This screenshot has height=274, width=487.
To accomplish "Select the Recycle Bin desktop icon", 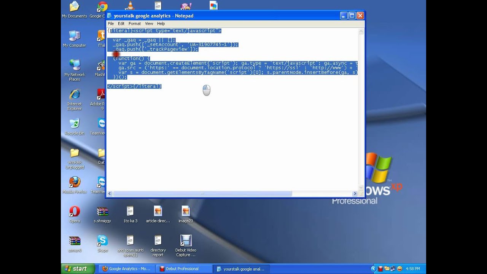I will tap(75, 127).
